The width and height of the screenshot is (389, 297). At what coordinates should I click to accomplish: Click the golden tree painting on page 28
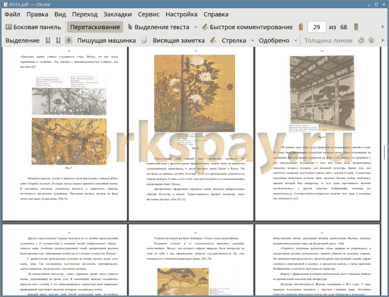coord(69,141)
